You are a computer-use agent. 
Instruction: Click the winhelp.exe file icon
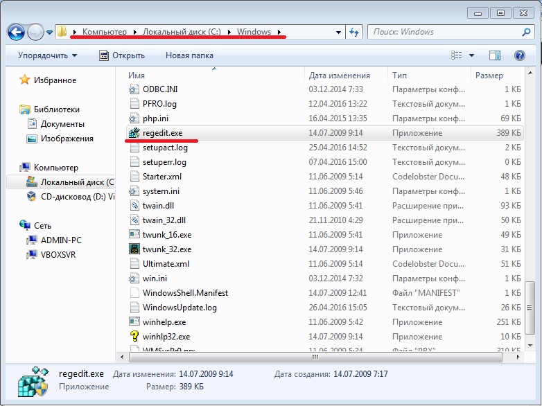134,321
